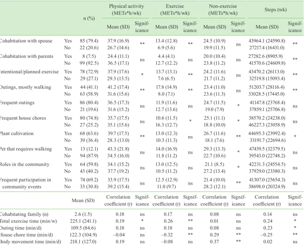This screenshot has width=304, height=246.
Task: Select the value '8 (7.5)'
Action: tap(89, 57)
